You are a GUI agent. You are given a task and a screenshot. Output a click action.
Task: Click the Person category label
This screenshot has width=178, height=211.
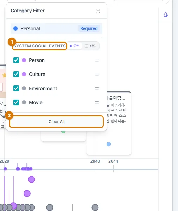click(37, 60)
